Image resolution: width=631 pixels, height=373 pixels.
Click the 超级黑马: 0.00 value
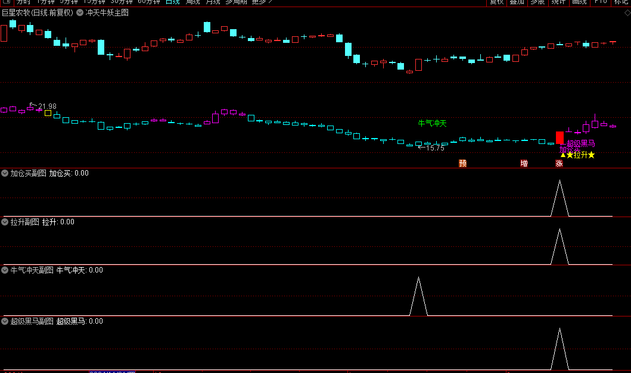(x=80, y=321)
